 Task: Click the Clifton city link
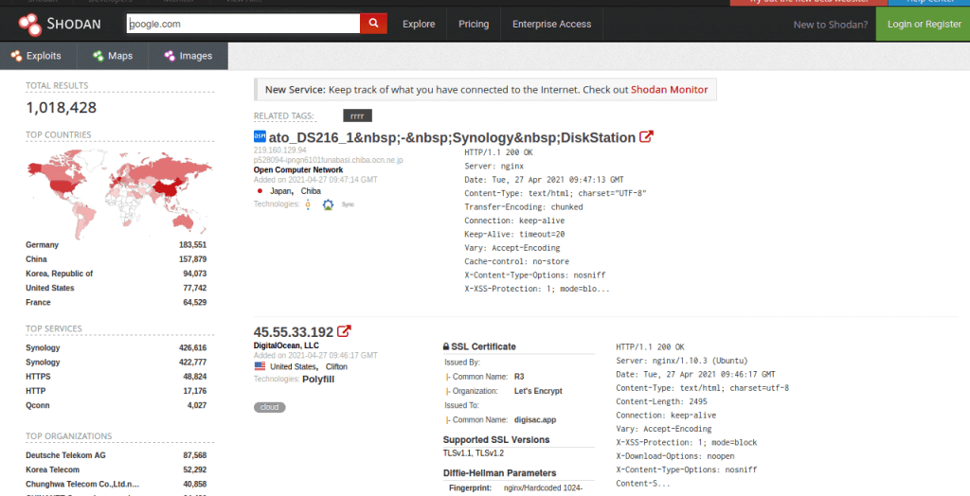click(337, 366)
